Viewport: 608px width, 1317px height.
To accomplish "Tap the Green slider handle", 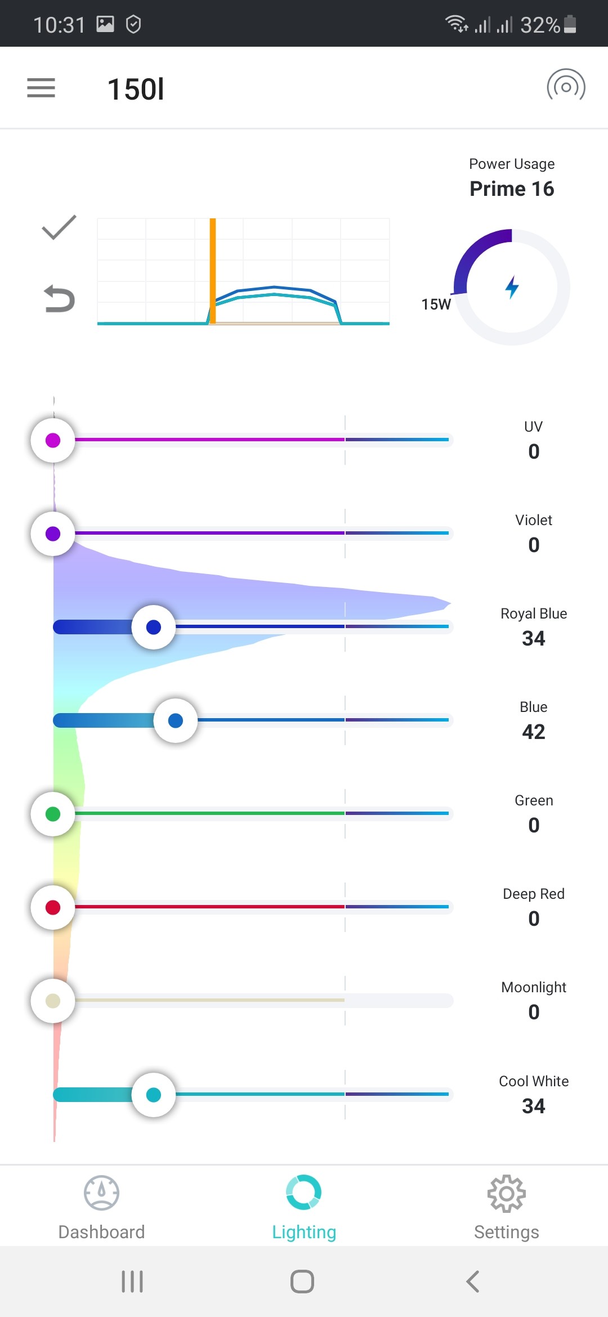I will [x=53, y=814].
